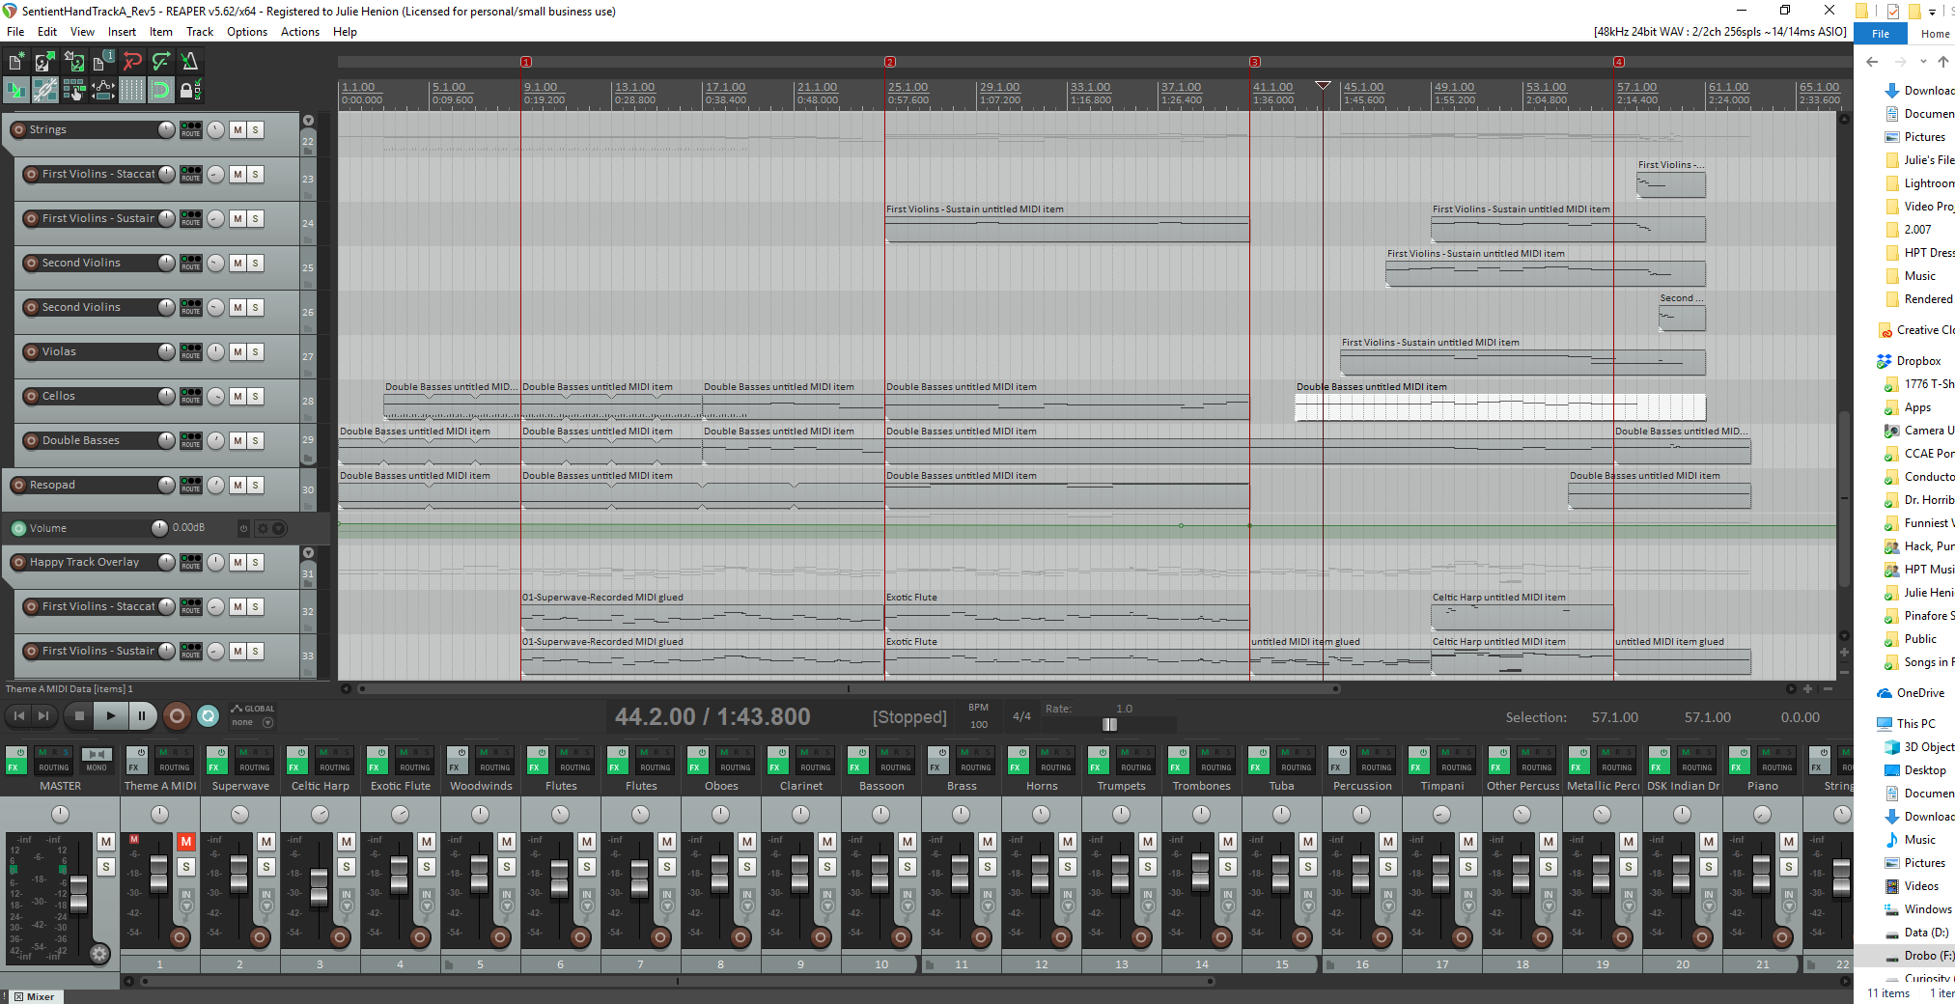
Task: Toggle the repeat loop button
Action: [x=208, y=715]
